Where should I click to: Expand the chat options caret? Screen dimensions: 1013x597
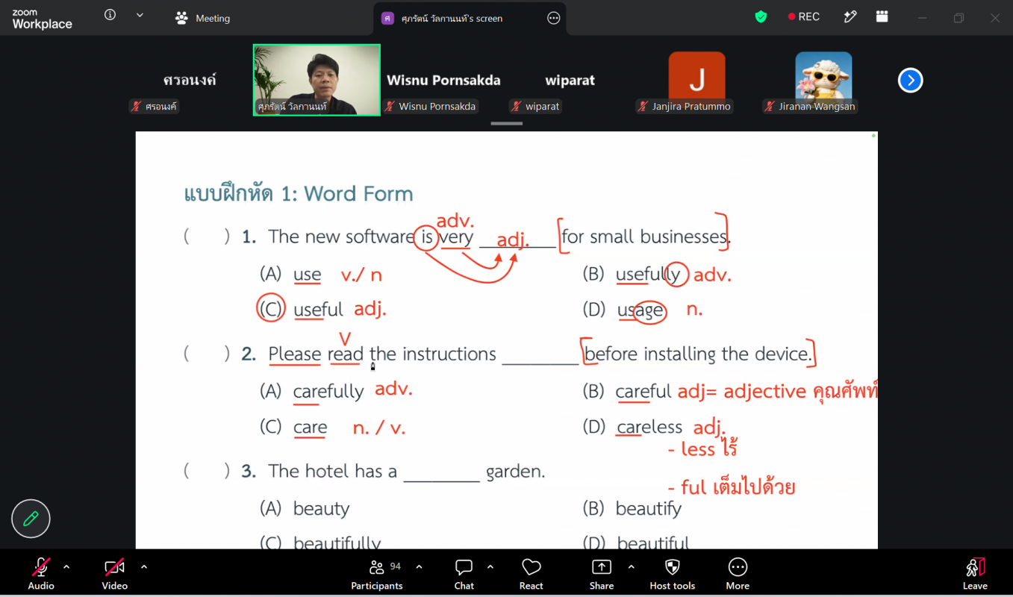(490, 567)
